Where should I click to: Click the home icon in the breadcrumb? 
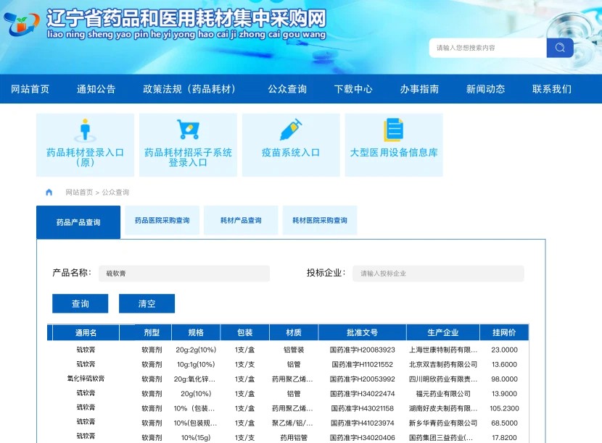(49, 192)
